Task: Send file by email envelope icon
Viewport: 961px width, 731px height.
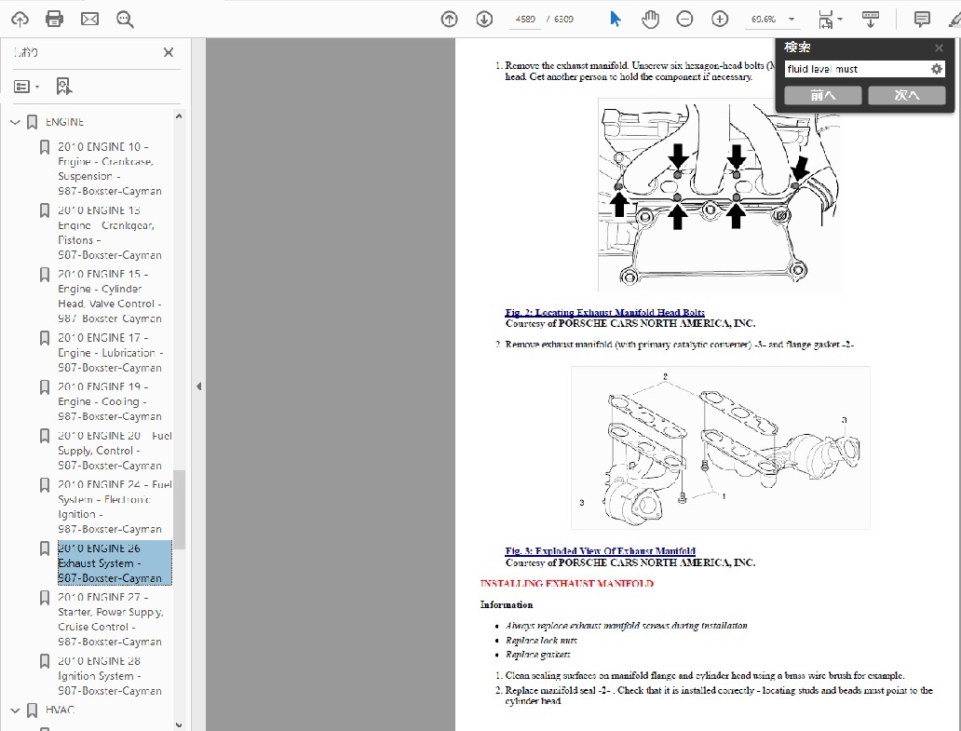Action: click(x=89, y=19)
